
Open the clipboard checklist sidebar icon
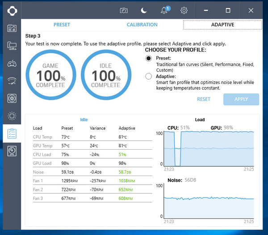pyautogui.click(x=12, y=134)
